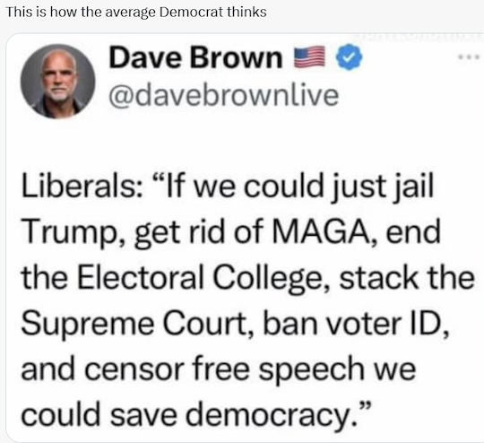Open the three-dot more options menu
Screen dimensions: 484x443
tap(469, 56)
